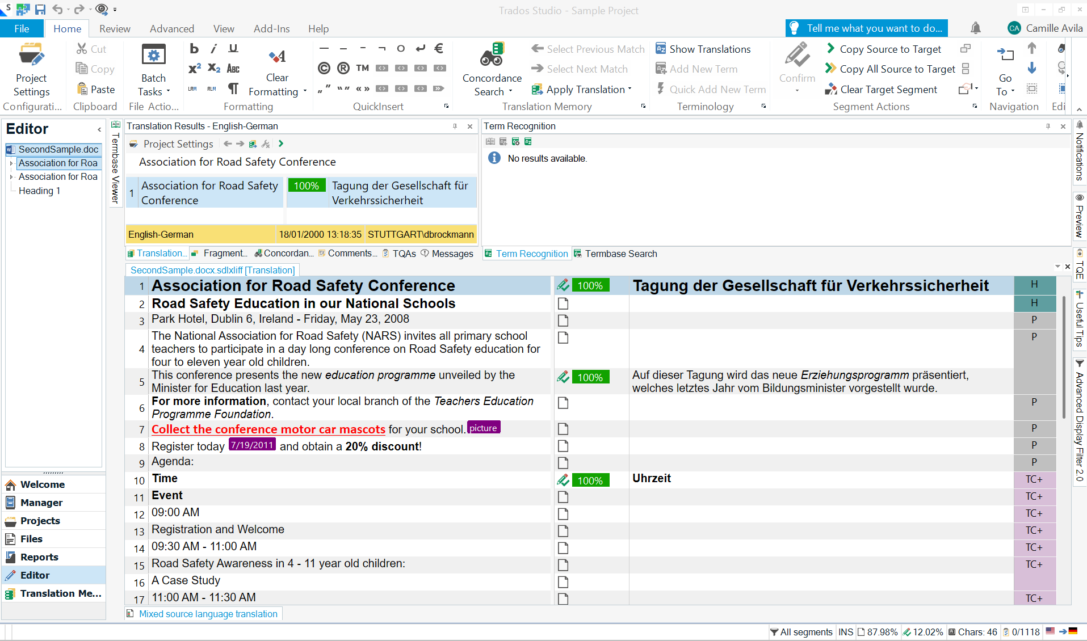This screenshot has height=641, width=1087.
Task: Go to the Welcome view
Action: coord(54,484)
